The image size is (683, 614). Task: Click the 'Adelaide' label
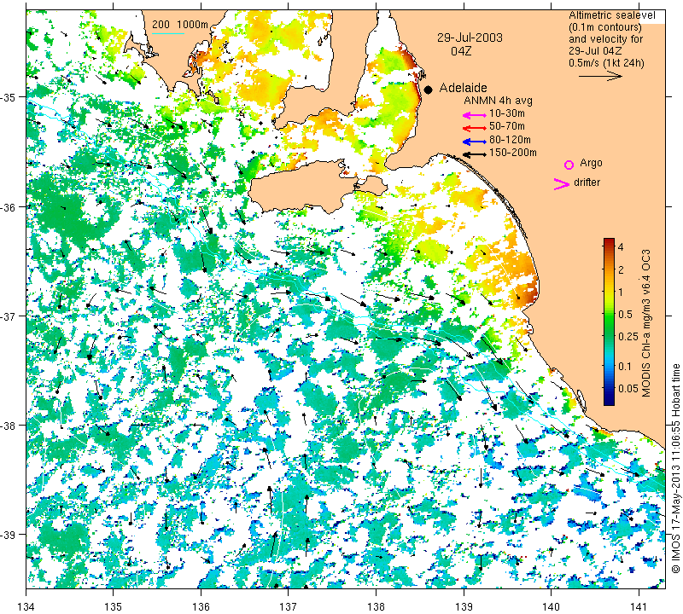tap(463, 88)
